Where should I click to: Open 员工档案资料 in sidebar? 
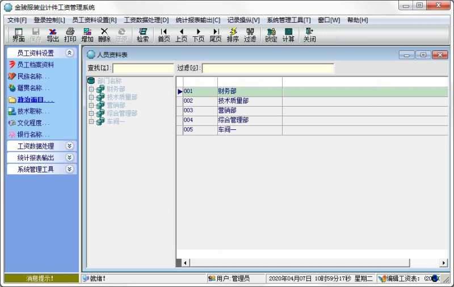tap(36, 65)
